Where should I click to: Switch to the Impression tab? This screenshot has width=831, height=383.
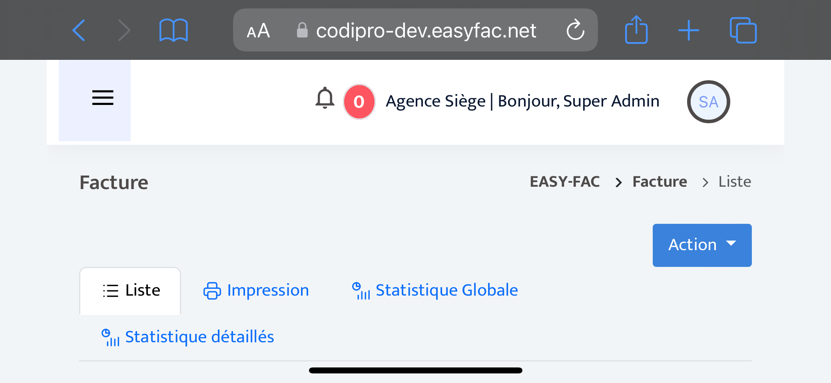256,290
